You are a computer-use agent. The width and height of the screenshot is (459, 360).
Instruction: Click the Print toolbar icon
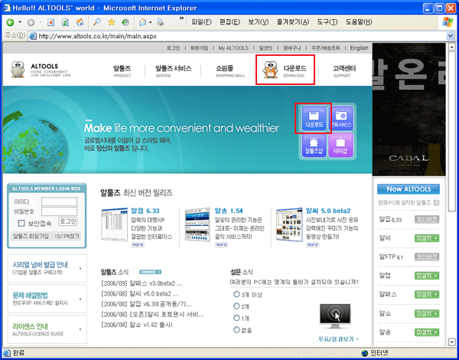coord(160,22)
